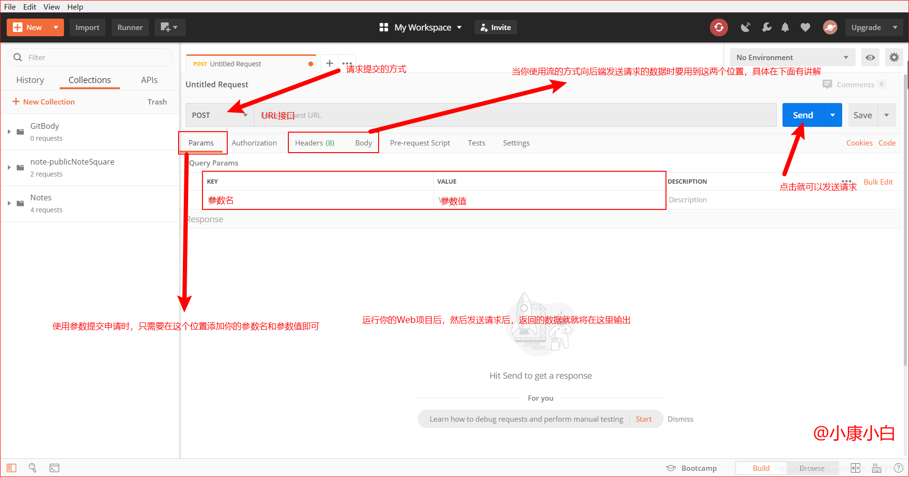Open the Trash link

tap(157, 102)
